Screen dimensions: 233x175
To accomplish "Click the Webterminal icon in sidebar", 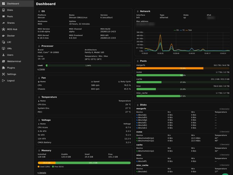I will click(3, 61).
